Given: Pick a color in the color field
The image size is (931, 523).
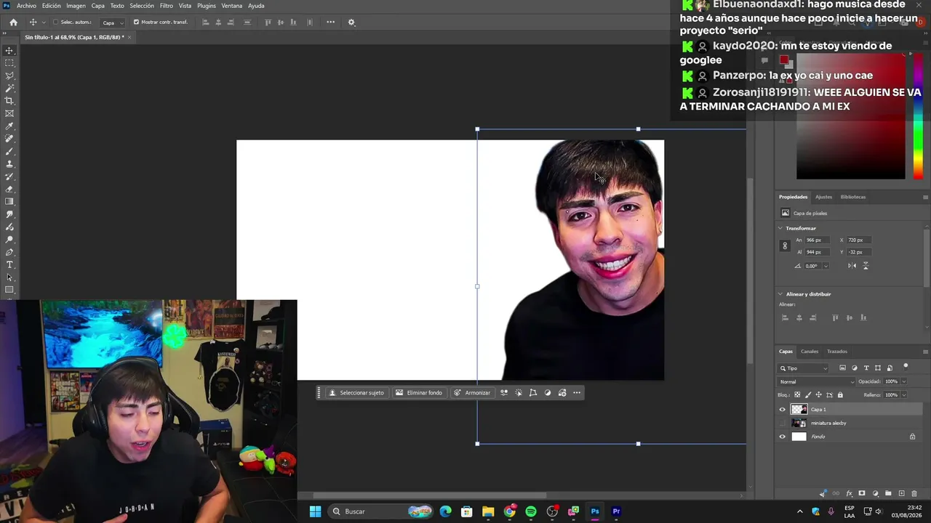Looking at the screenshot, I should (851, 116).
